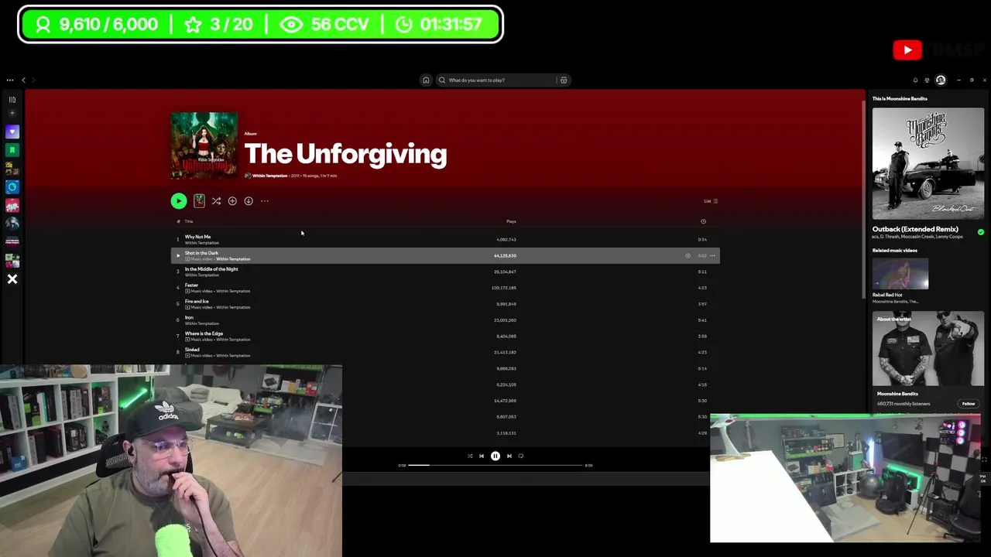Click the 100,172,185 plays value for Faster

[x=504, y=289]
